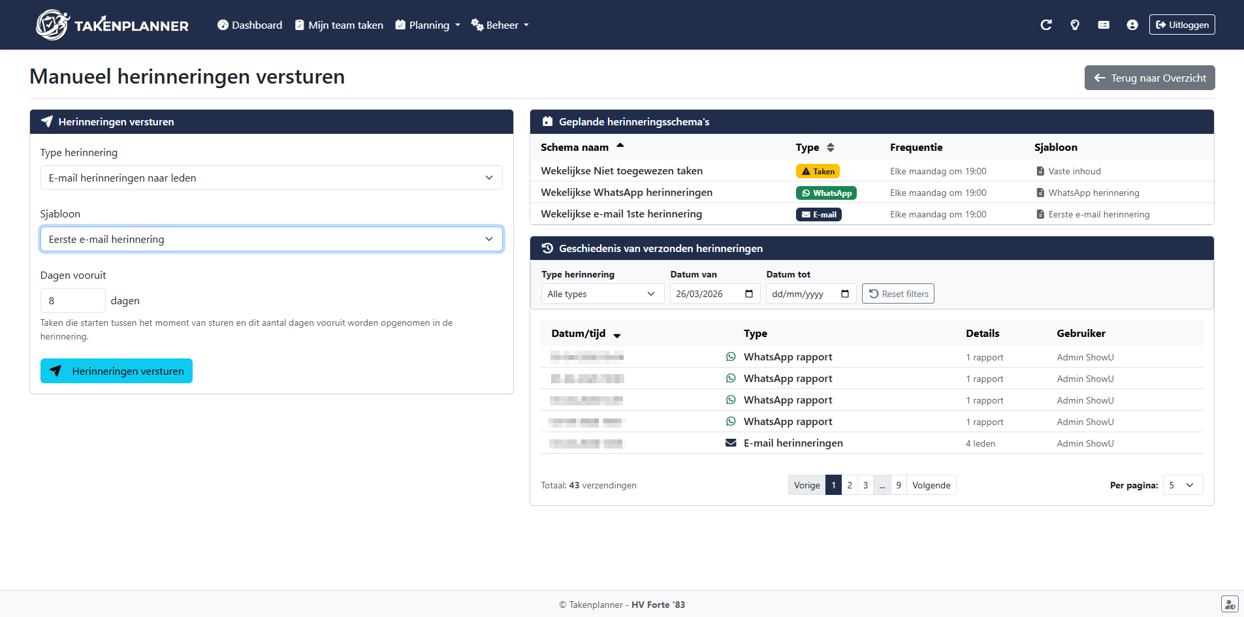Click the refresh icon in top navbar
This screenshot has width=1244, height=617.
pyautogui.click(x=1045, y=25)
